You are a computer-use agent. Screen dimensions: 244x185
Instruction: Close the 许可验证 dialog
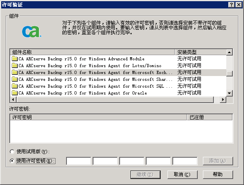tap(238, 5)
